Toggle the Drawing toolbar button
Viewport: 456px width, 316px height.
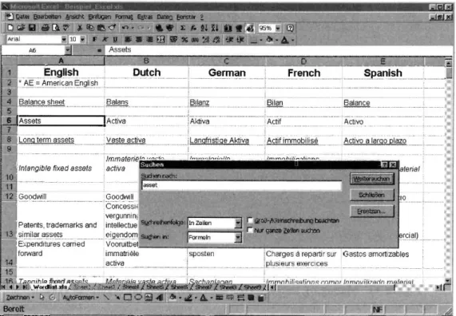tap(249, 28)
